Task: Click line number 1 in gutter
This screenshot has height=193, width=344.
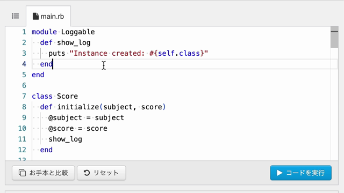Action: click(24, 32)
